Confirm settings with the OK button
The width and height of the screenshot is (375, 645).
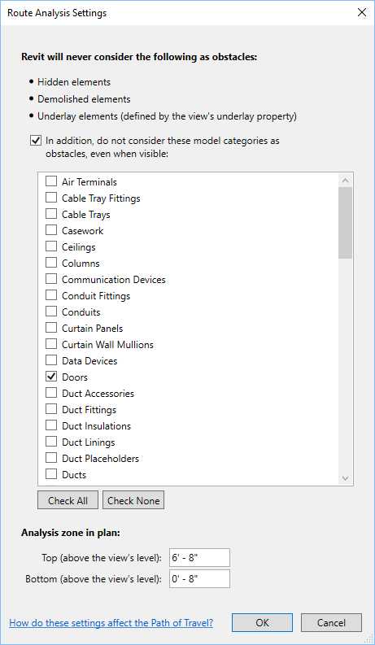point(262,622)
